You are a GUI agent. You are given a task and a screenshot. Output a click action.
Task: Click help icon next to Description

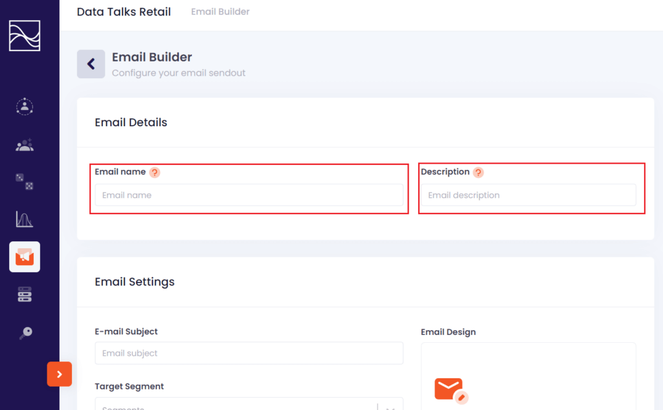478,172
